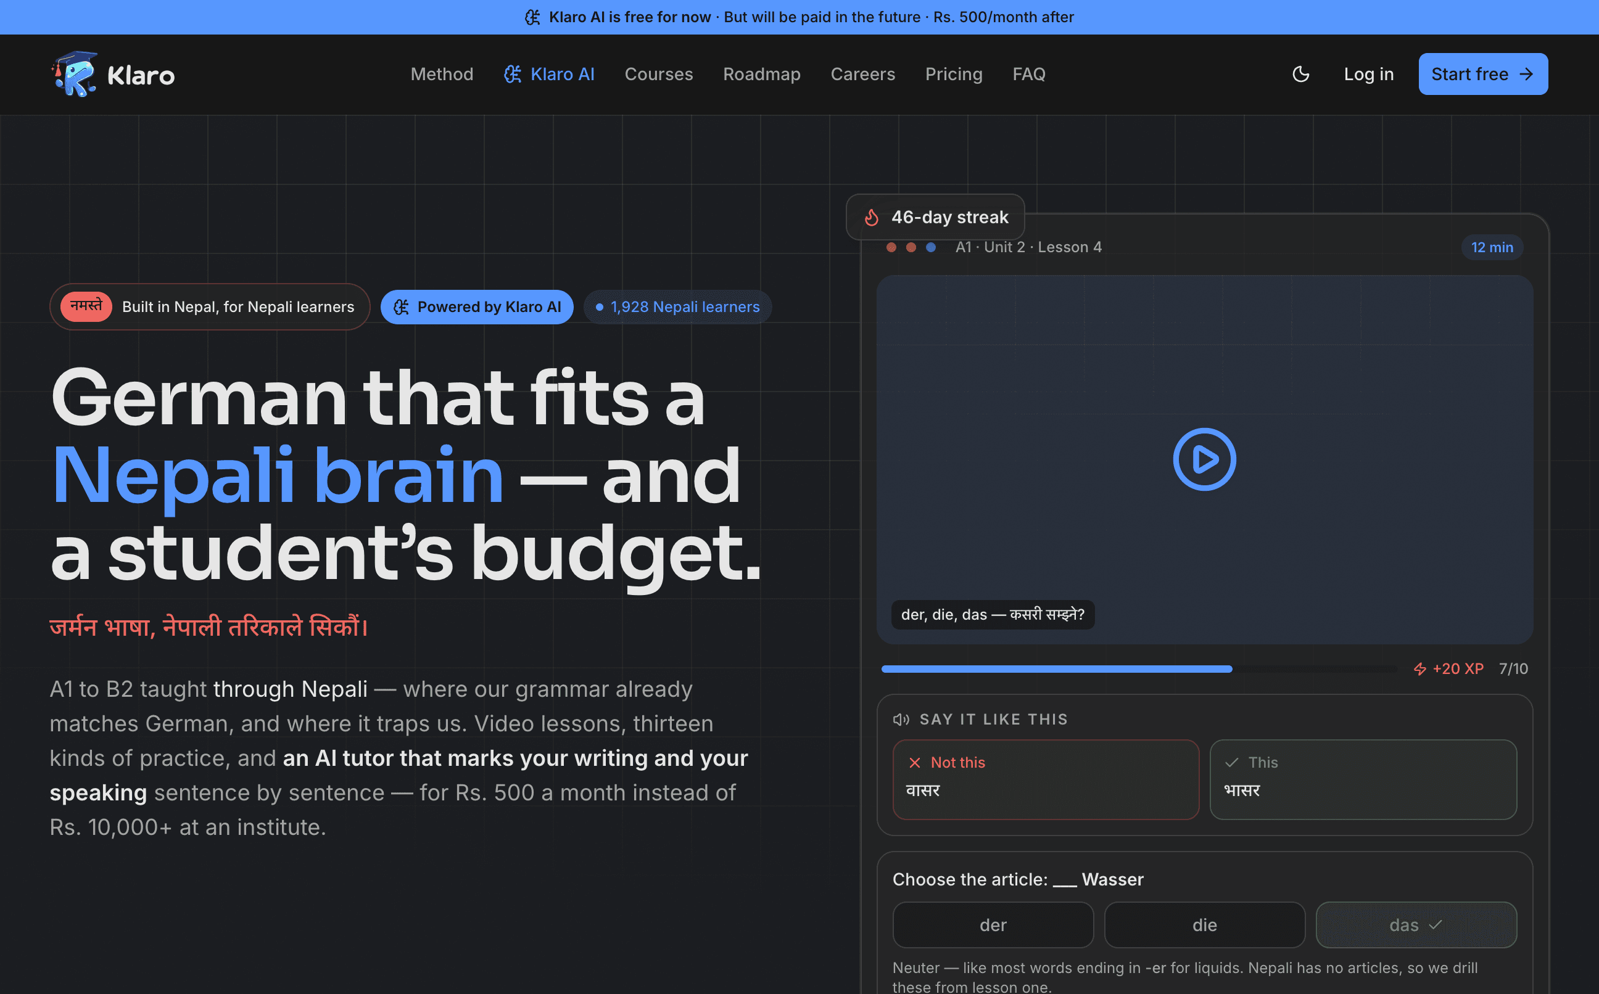This screenshot has width=1599, height=994.
Task: Click the speaker icon by Say it like this
Action: coord(901,720)
